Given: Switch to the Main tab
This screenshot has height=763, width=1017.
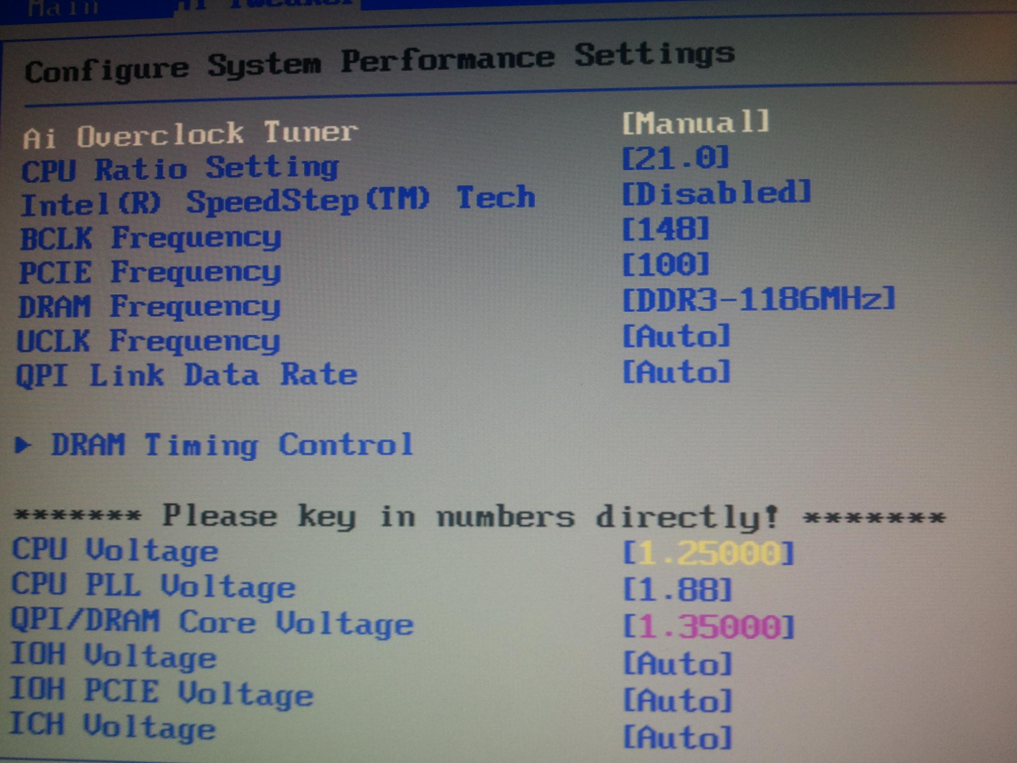Looking at the screenshot, I should click(x=64, y=8).
